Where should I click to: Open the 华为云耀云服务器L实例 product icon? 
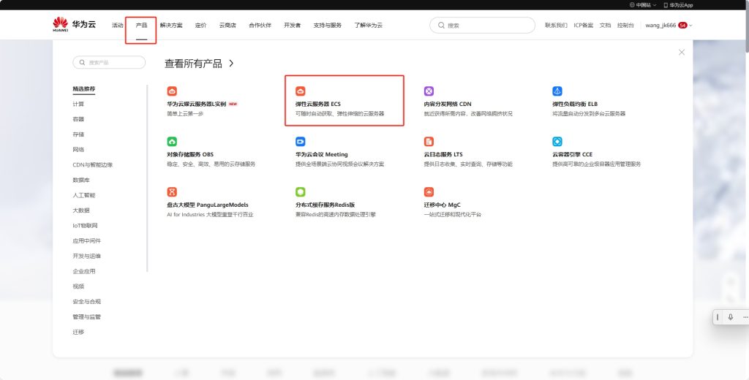(x=172, y=91)
